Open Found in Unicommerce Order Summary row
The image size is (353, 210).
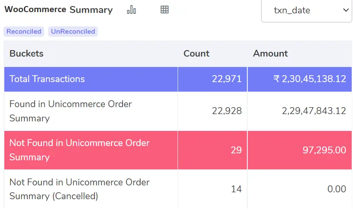(x=178, y=111)
